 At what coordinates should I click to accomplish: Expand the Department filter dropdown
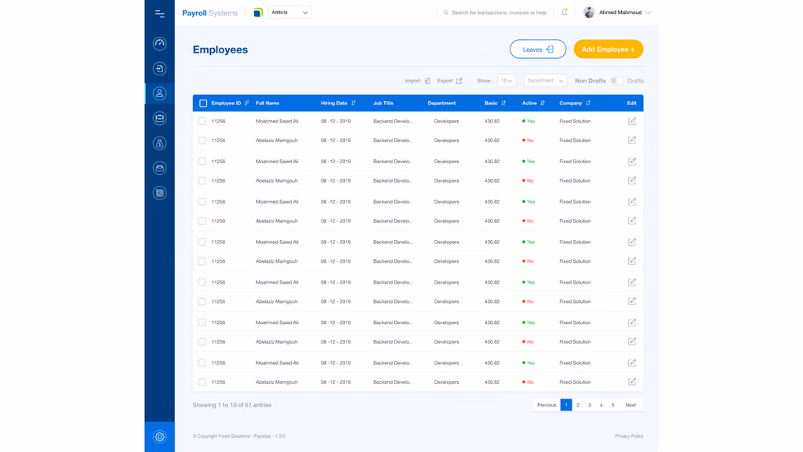pyautogui.click(x=545, y=81)
